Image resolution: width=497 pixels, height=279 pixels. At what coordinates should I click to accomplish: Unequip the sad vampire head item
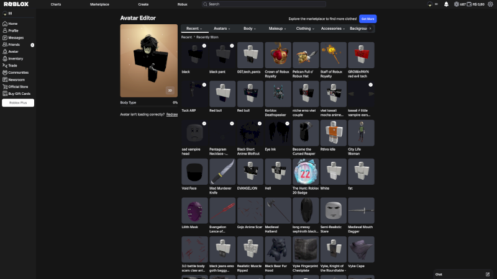[x=194, y=133]
